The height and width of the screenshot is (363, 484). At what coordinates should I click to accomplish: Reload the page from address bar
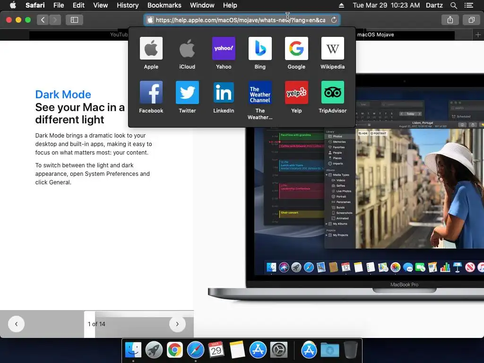pyautogui.click(x=334, y=20)
